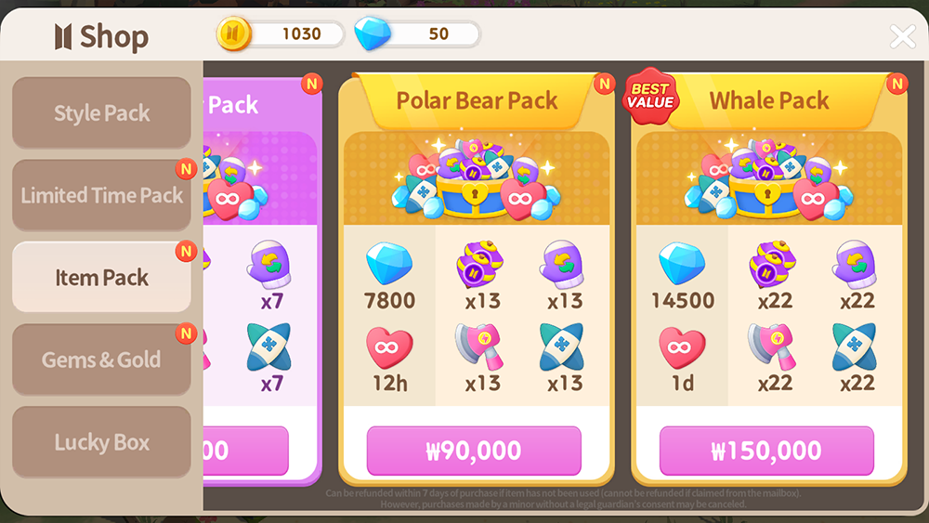Click the gold coin icon in header
Screen dimensions: 929x523
point(233,33)
